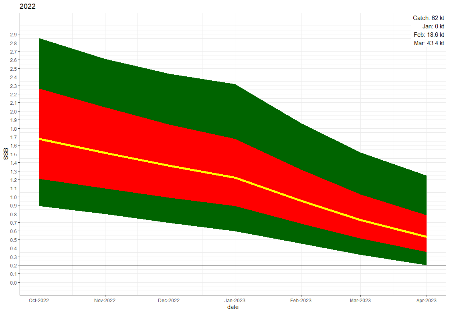This screenshot has width=449, height=313.
Task: Click the "Jan: 0 kt" annotation text
Action: click(x=433, y=26)
